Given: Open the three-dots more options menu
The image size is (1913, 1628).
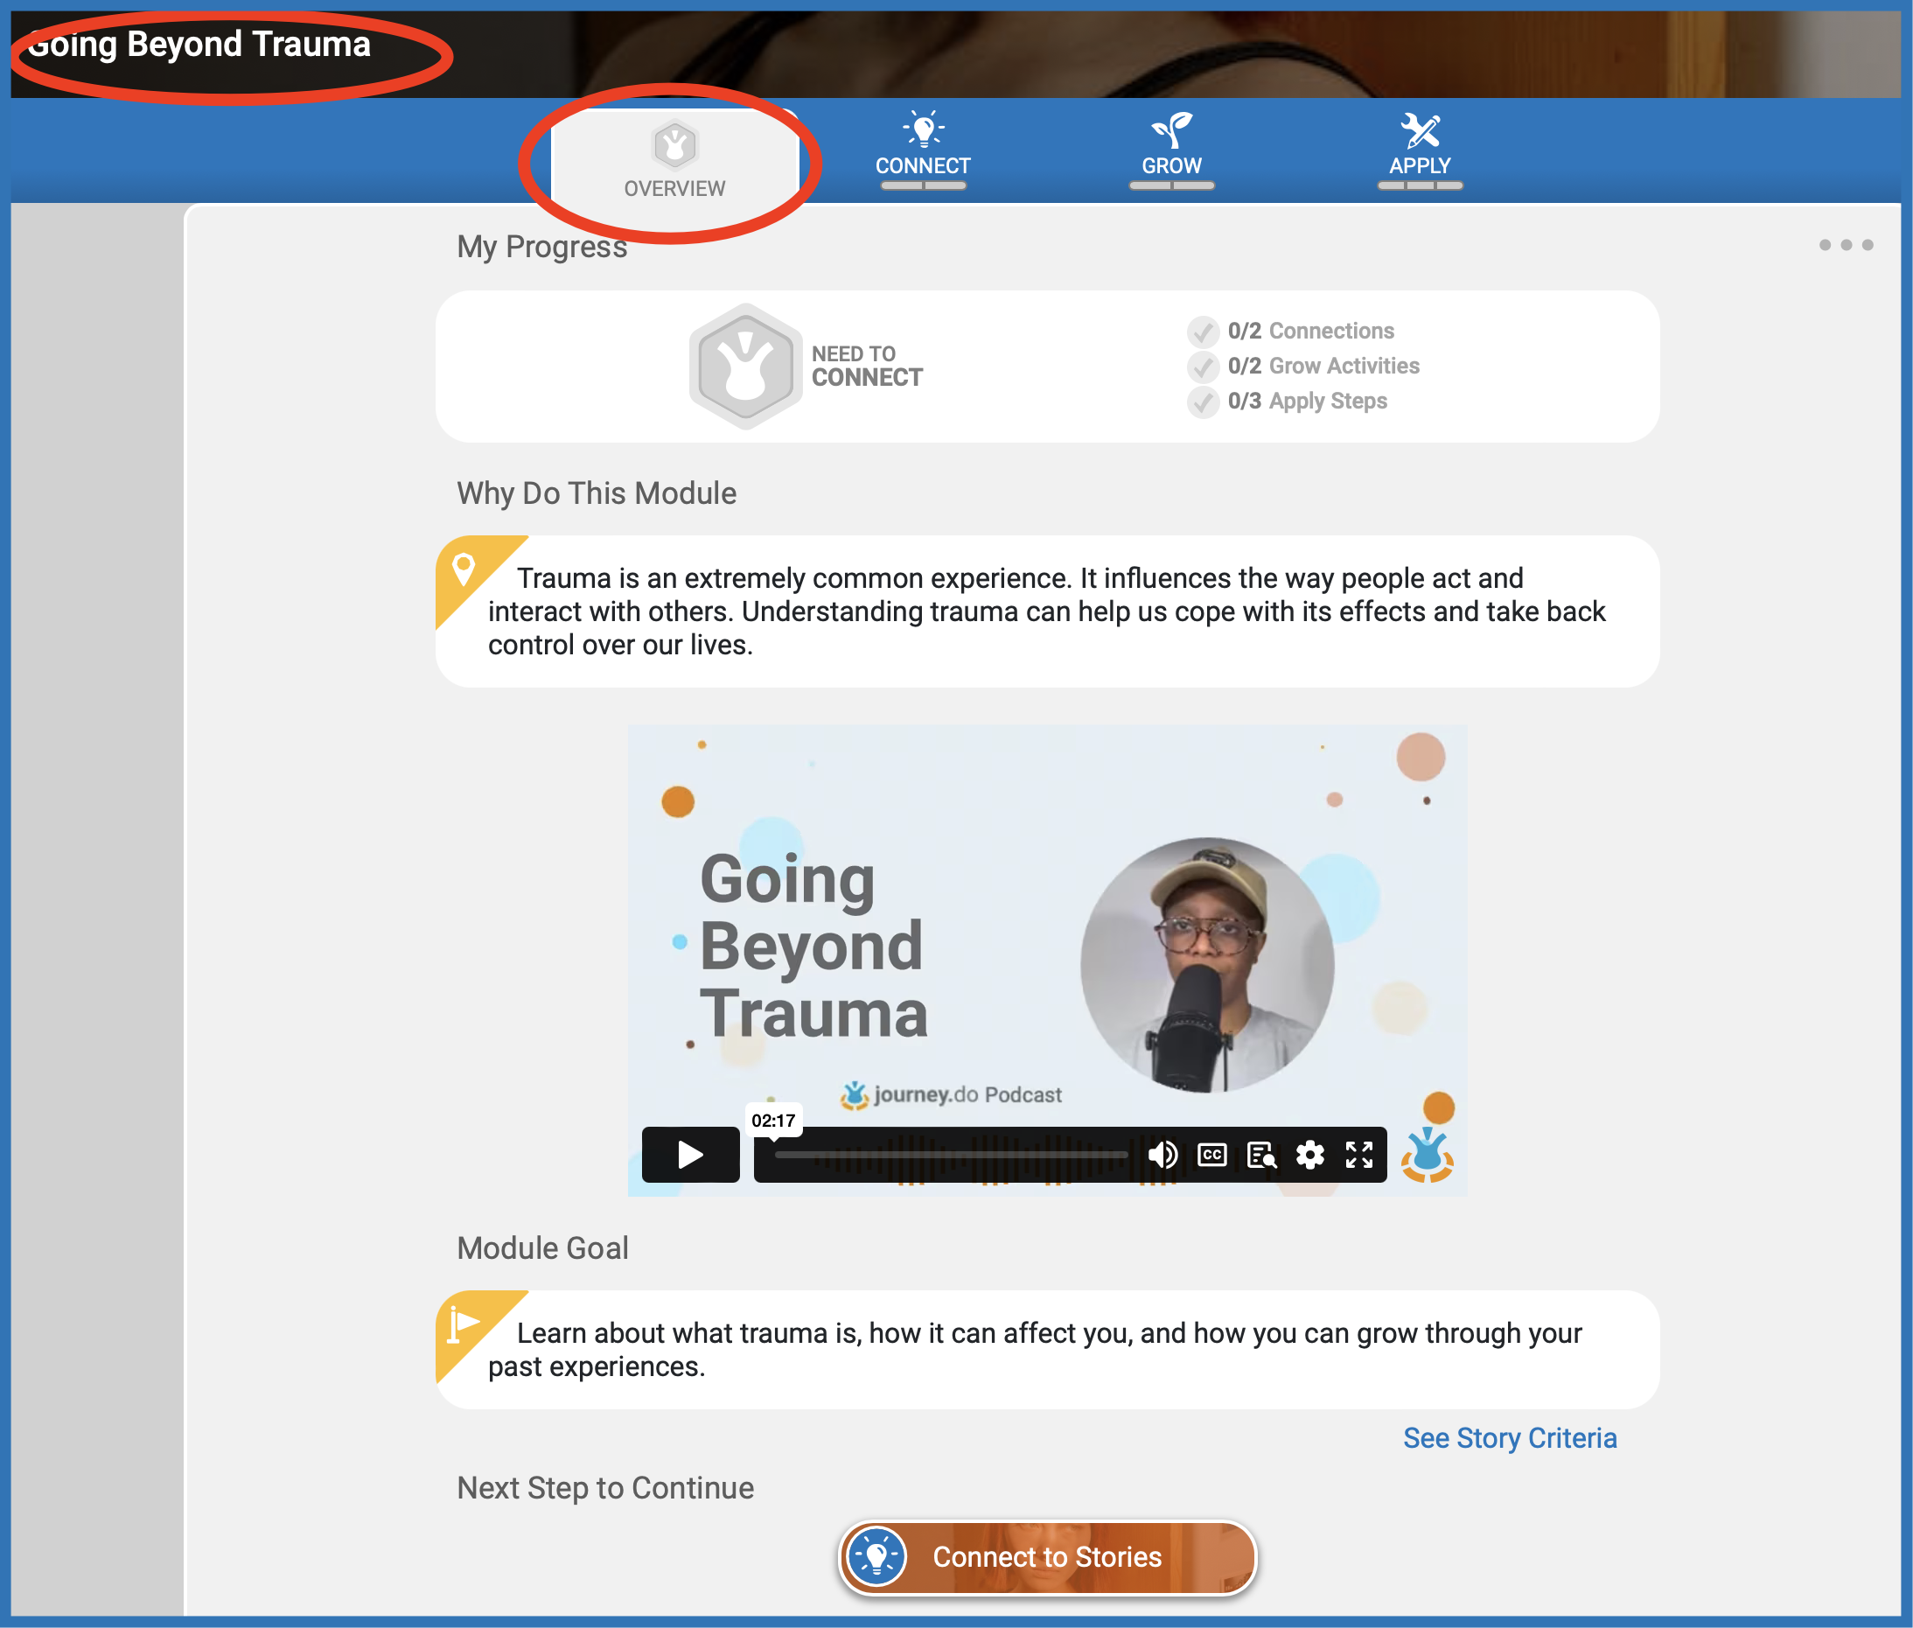Looking at the screenshot, I should click(1845, 246).
